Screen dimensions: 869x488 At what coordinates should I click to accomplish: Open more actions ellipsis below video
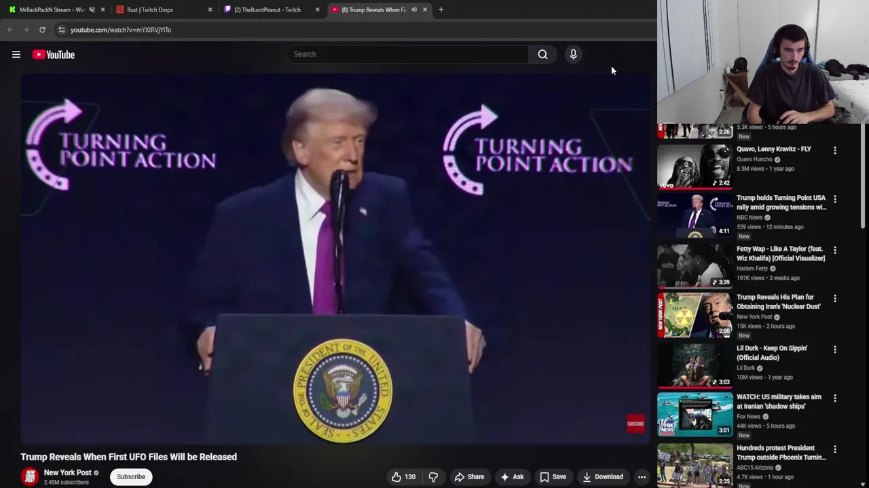point(642,476)
